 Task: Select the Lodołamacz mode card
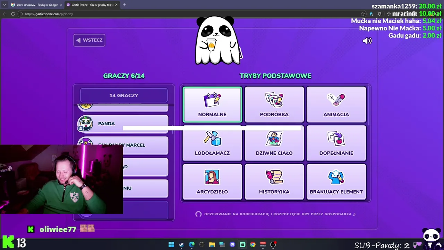[x=212, y=143]
